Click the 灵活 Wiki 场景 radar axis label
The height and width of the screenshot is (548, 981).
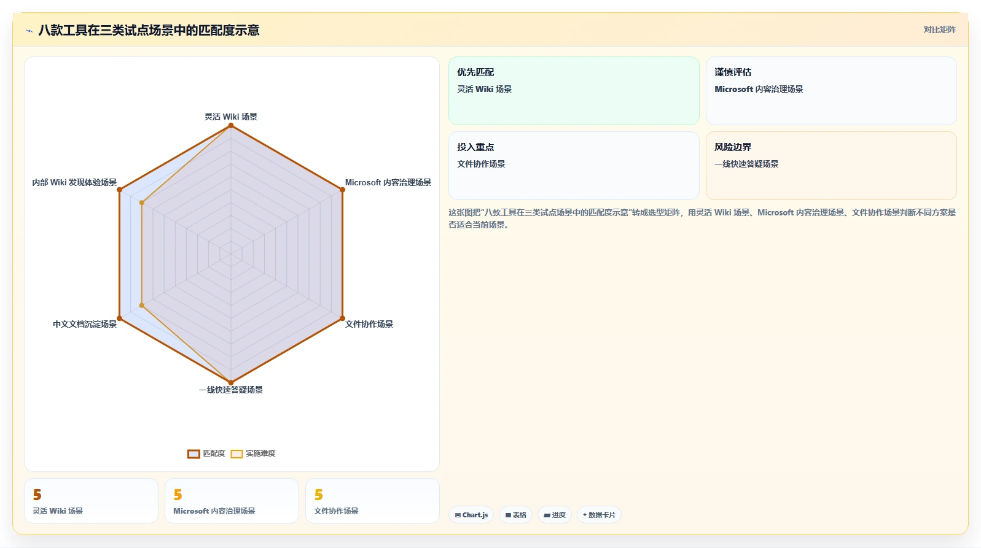(x=231, y=117)
